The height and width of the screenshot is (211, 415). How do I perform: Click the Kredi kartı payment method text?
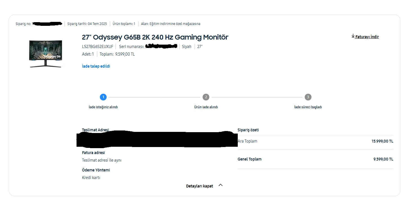point(91,178)
